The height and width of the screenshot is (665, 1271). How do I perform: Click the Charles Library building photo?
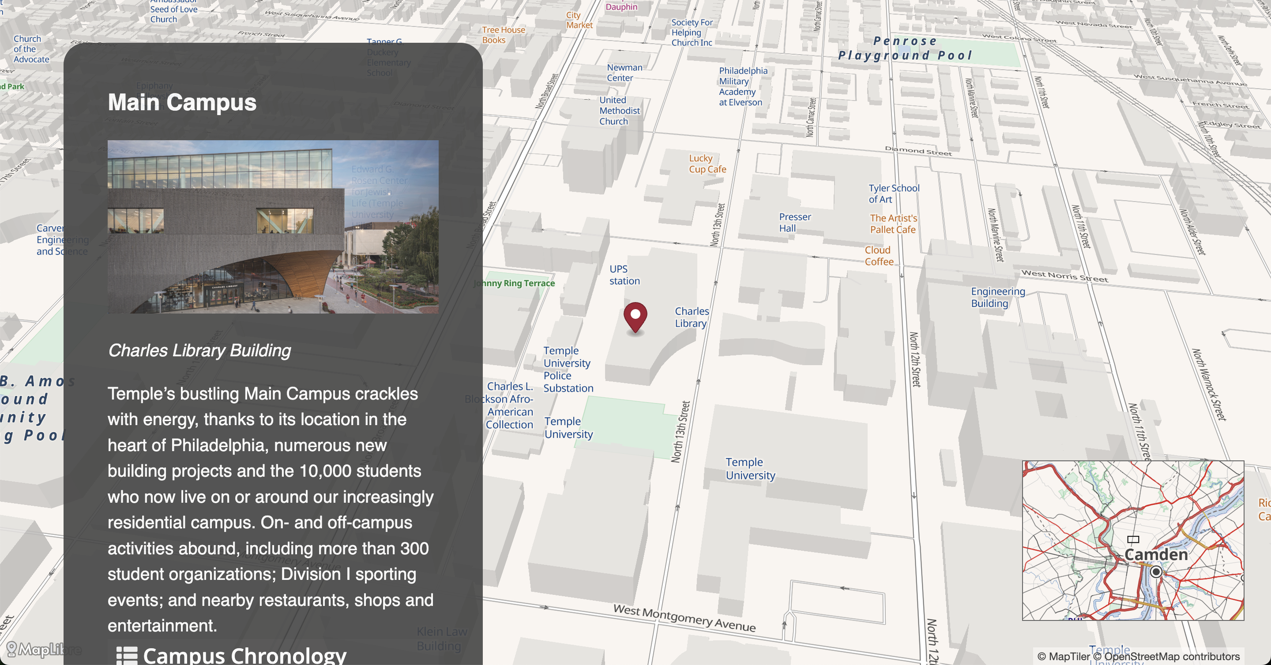(273, 227)
